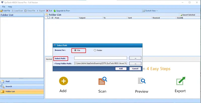The width and height of the screenshot is (201, 103).
Task: Click Load Scan in toolbar
Action: pyautogui.click(x=17, y=11)
